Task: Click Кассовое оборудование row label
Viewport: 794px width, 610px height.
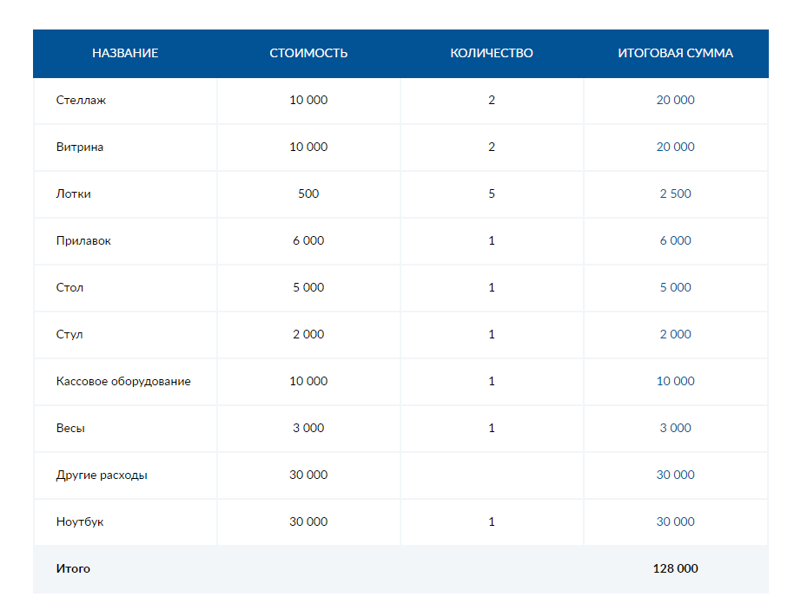Action: click(123, 382)
